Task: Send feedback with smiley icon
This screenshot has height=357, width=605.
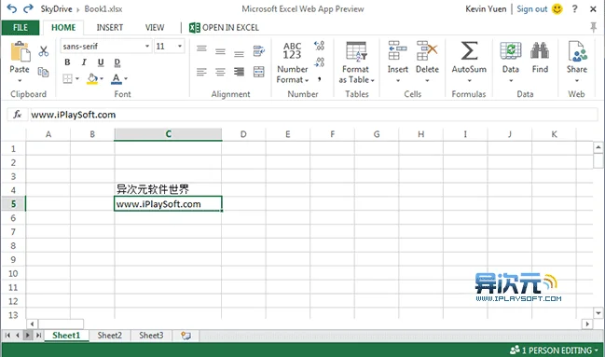Action: click(557, 9)
